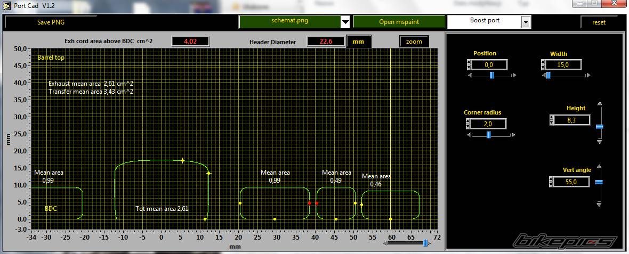Click the Corner radius slider handle

(x=488, y=135)
